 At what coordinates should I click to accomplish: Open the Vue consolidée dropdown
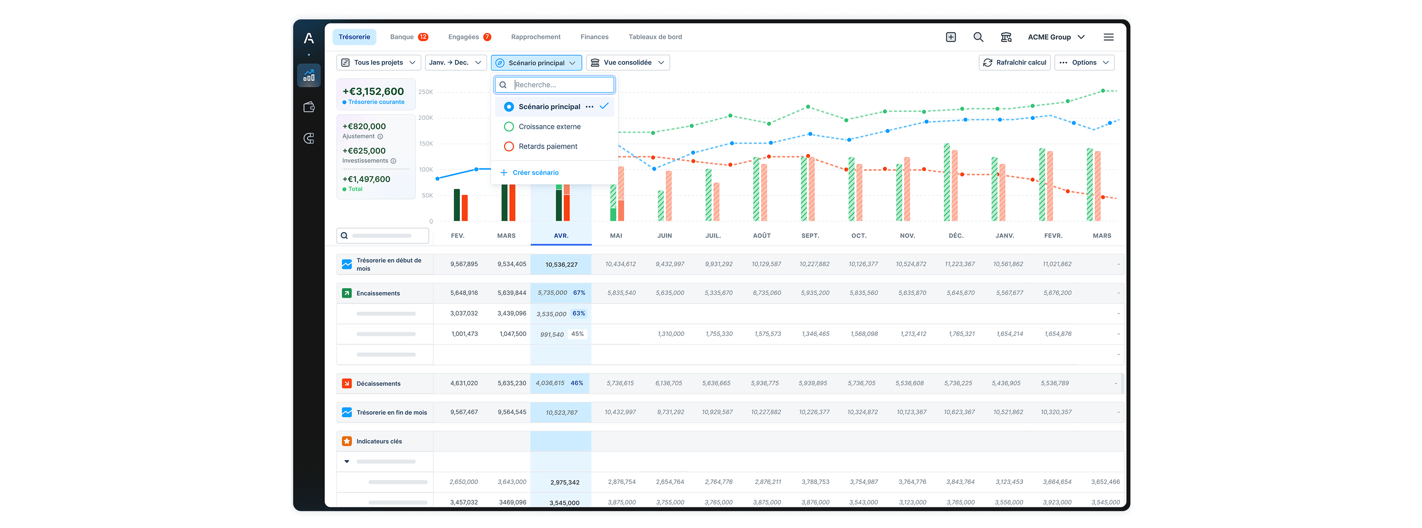click(628, 63)
